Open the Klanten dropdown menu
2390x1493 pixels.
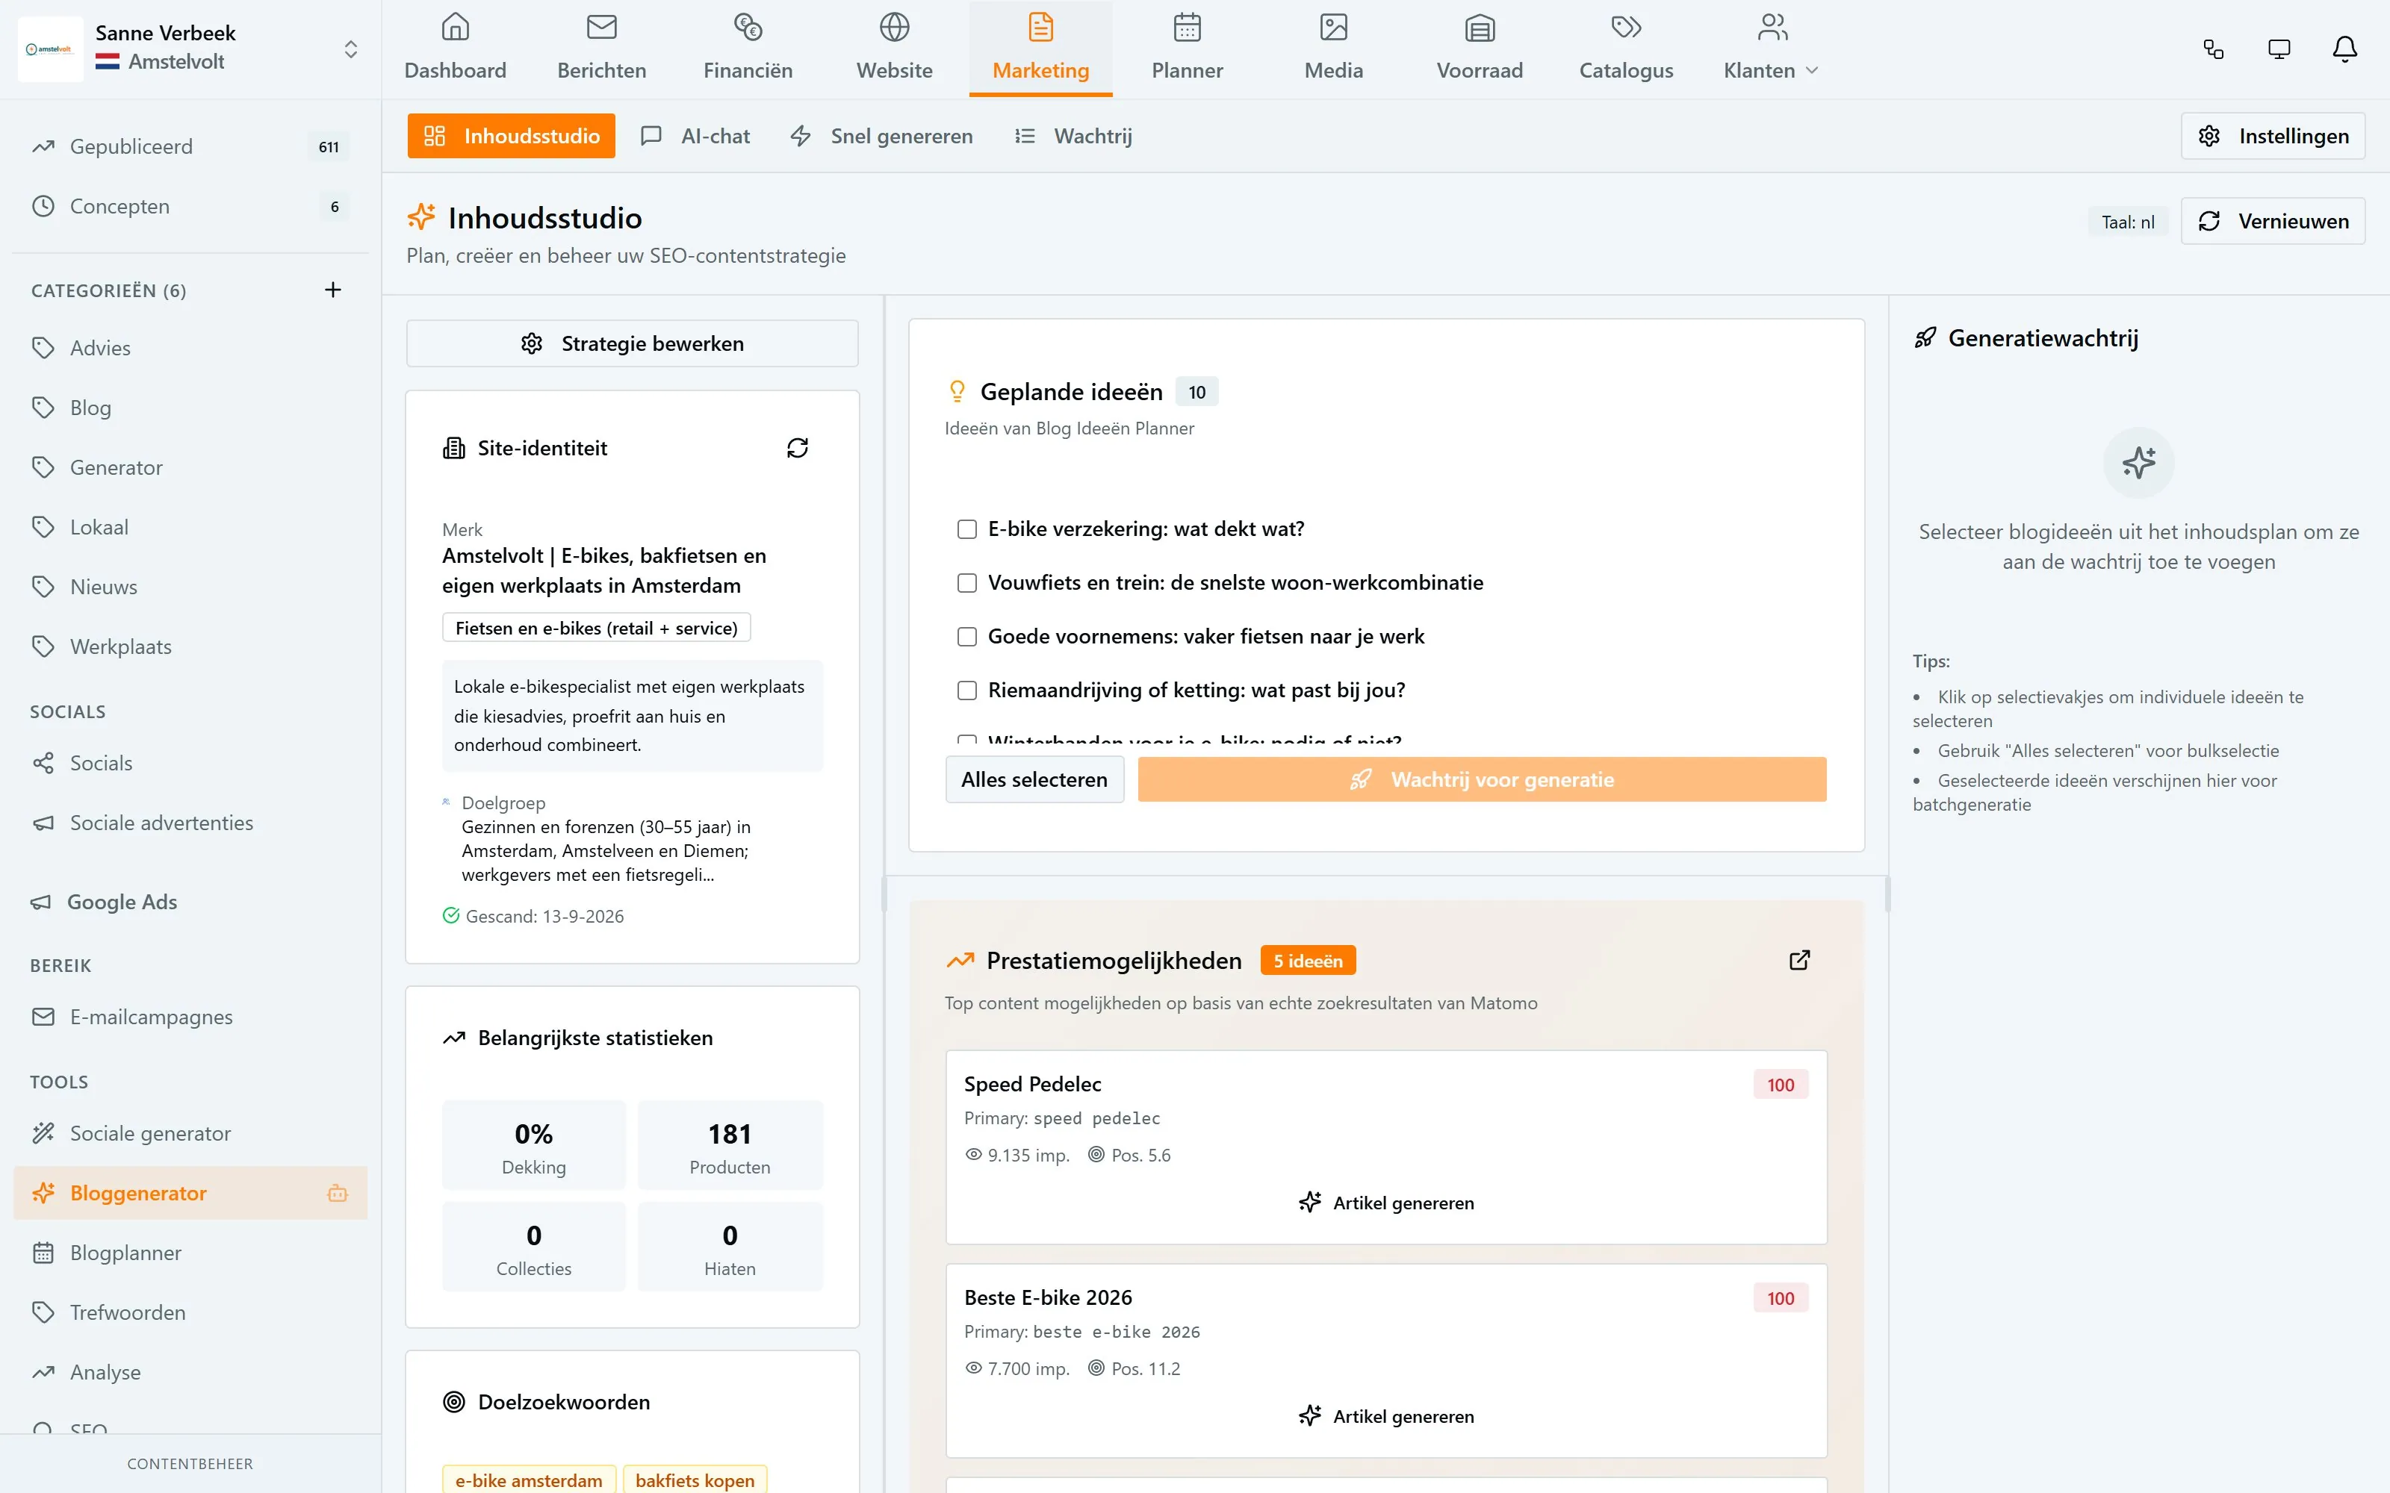[x=1771, y=49]
